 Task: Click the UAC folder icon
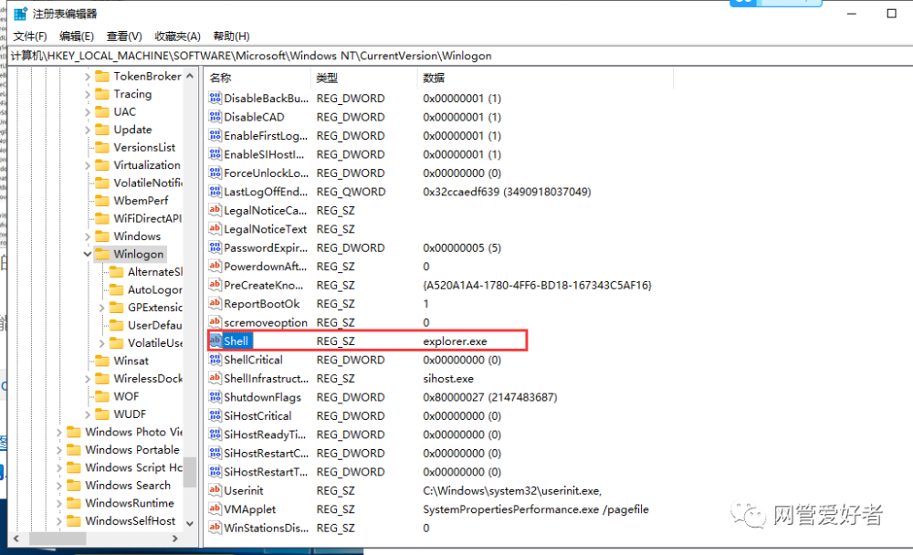(102, 111)
